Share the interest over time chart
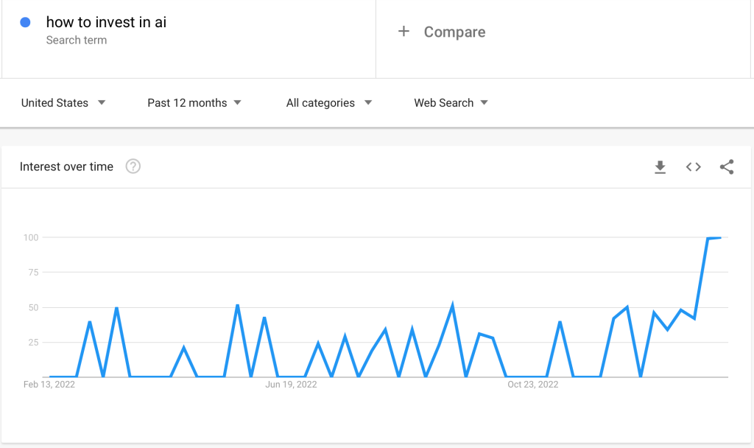Screen dimensions: 754x448 [x=727, y=167]
